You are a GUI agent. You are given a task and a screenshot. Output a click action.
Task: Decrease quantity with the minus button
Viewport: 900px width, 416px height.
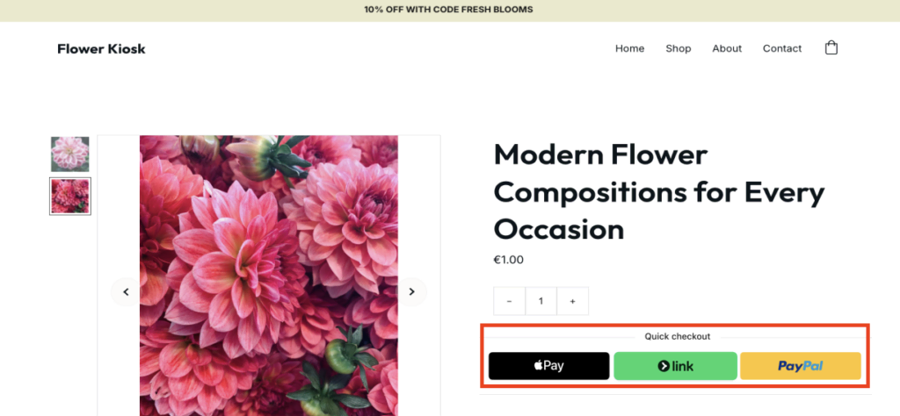pyautogui.click(x=509, y=301)
